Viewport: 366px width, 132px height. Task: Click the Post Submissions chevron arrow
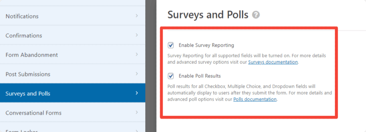point(137,74)
